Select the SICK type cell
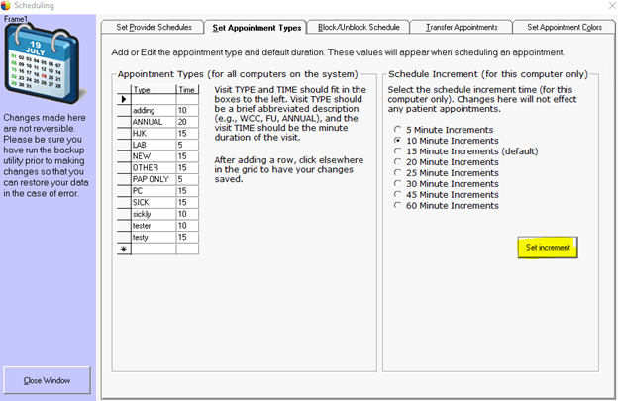The height and width of the screenshot is (401, 618). tap(154, 202)
